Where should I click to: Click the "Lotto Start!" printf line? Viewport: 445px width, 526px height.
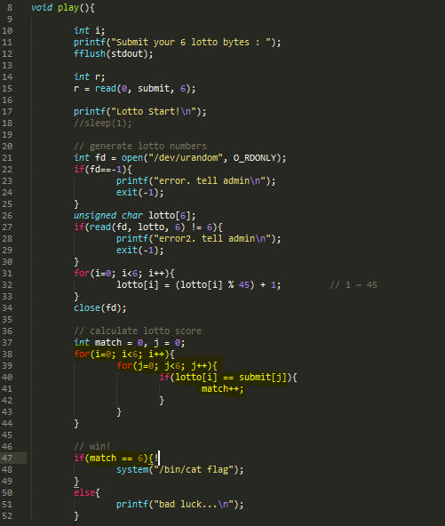pyautogui.click(x=139, y=111)
